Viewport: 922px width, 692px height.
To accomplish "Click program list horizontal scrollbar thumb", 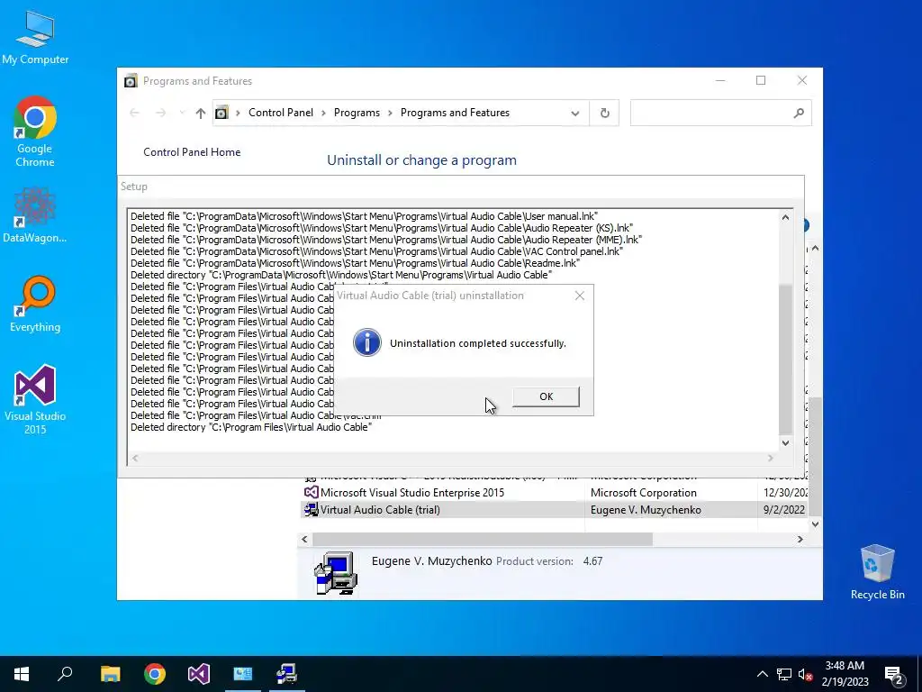I will 483,539.
